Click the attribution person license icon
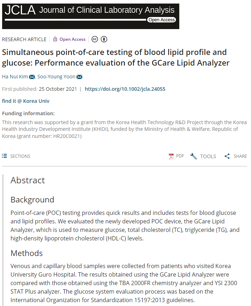This screenshot has width=251, height=306. tap(104, 39)
